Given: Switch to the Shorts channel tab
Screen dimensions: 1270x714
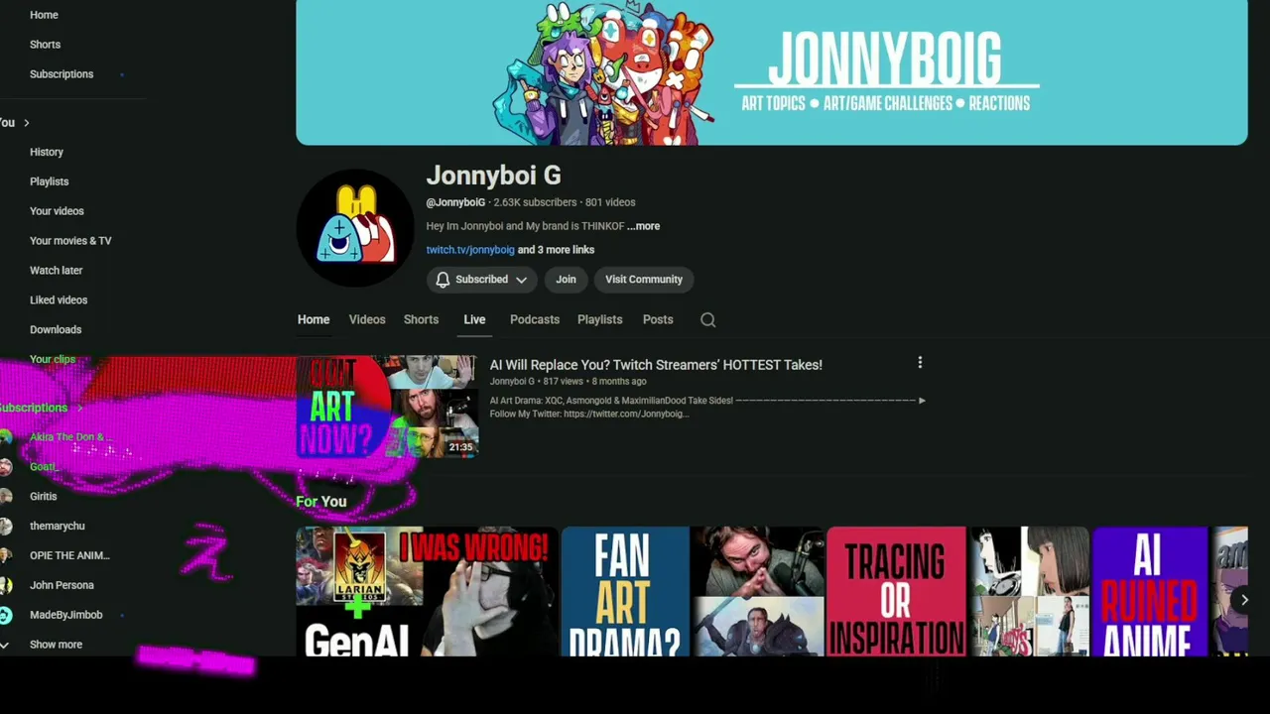Looking at the screenshot, I should [421, 319].
